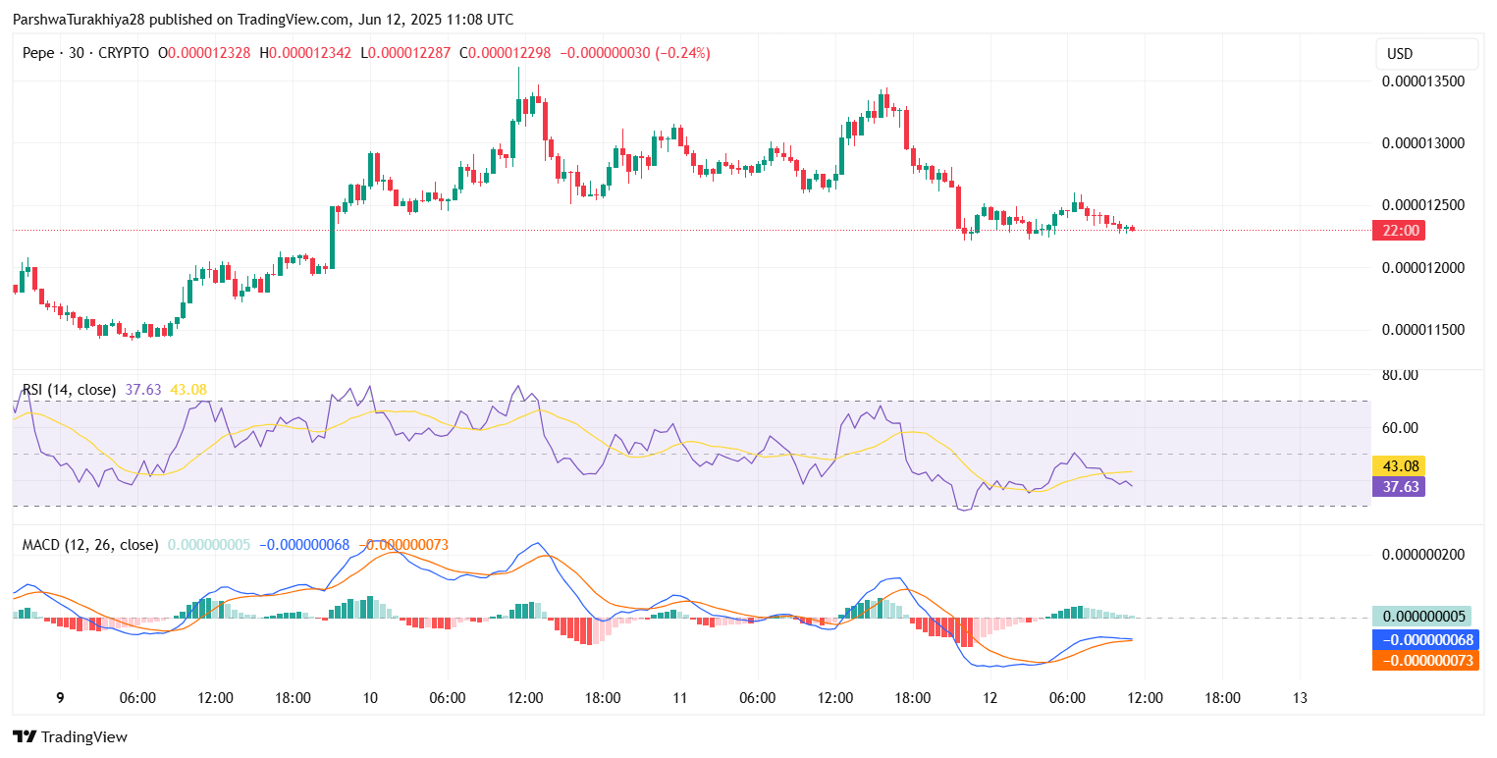Click the Pepe 30 CRYPTO symbol title
This screenshot has width=1497, height=758.
click(85, 53)
